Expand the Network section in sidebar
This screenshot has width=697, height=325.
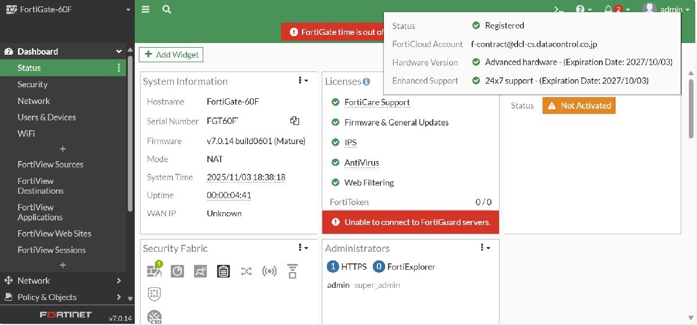64,280
